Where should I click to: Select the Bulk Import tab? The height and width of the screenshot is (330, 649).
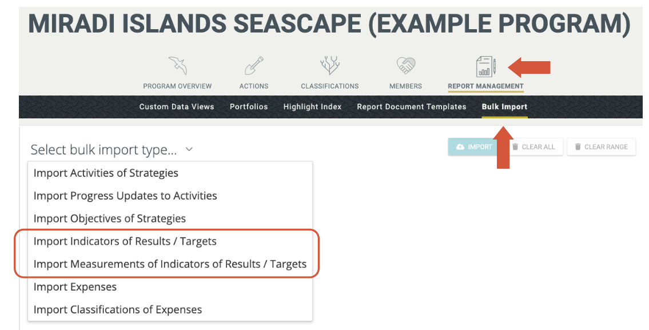pyautogui.click(x=504, y=107)
